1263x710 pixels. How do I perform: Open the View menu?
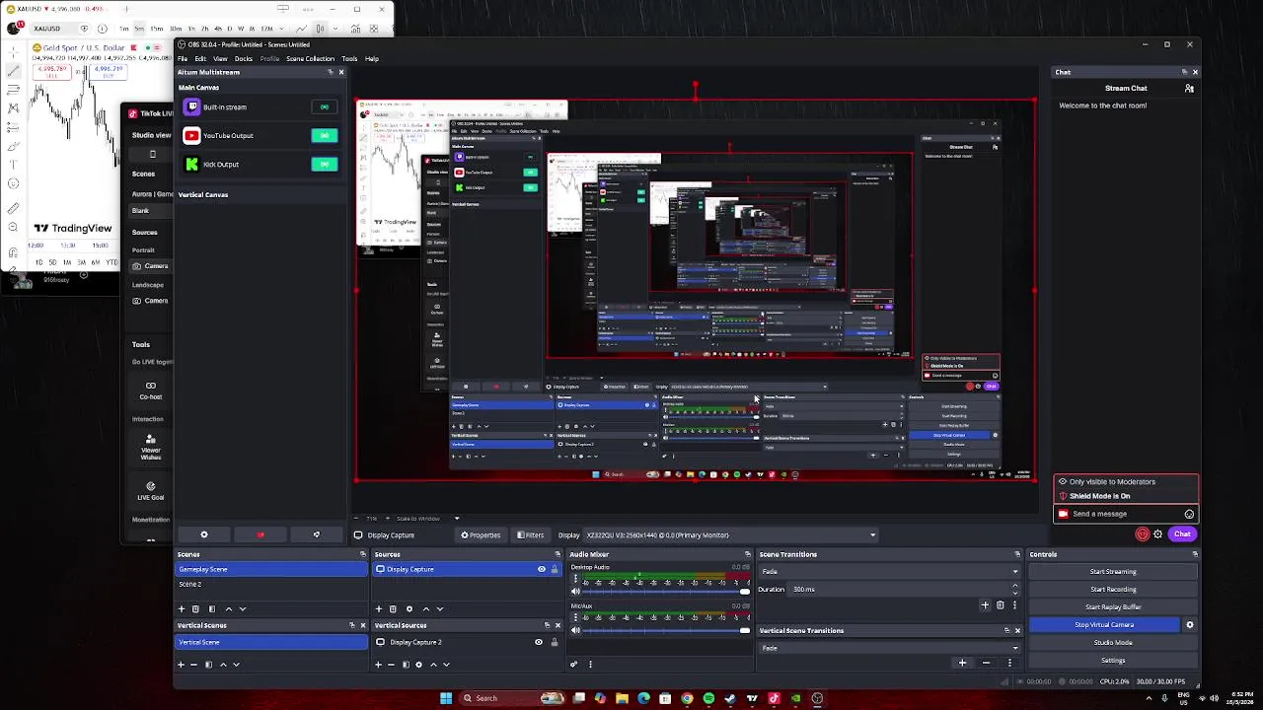(220, 58)
